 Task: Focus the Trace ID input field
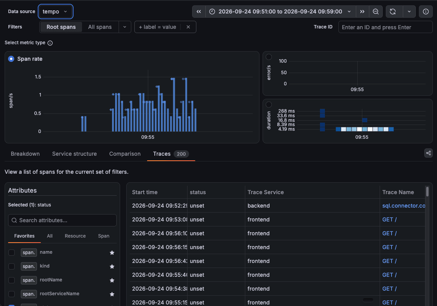pos(385,27)
